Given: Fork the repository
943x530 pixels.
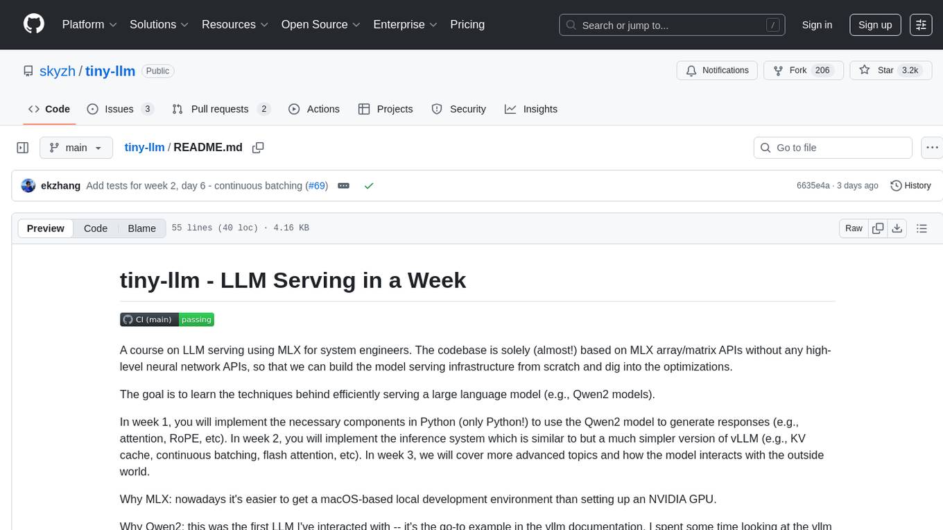Looking at the screenshot, I should pyautogui.click(x=803, y=70).
